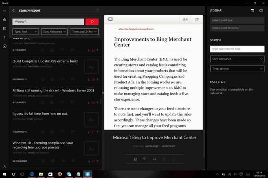Upvote the post with score 33

97,50
